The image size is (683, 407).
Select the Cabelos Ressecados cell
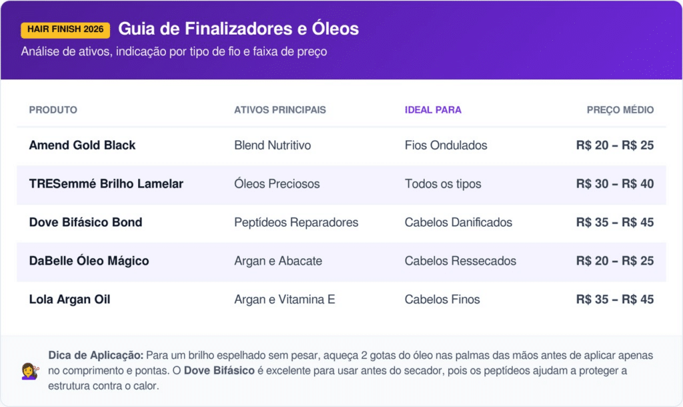tap(460, 261)
